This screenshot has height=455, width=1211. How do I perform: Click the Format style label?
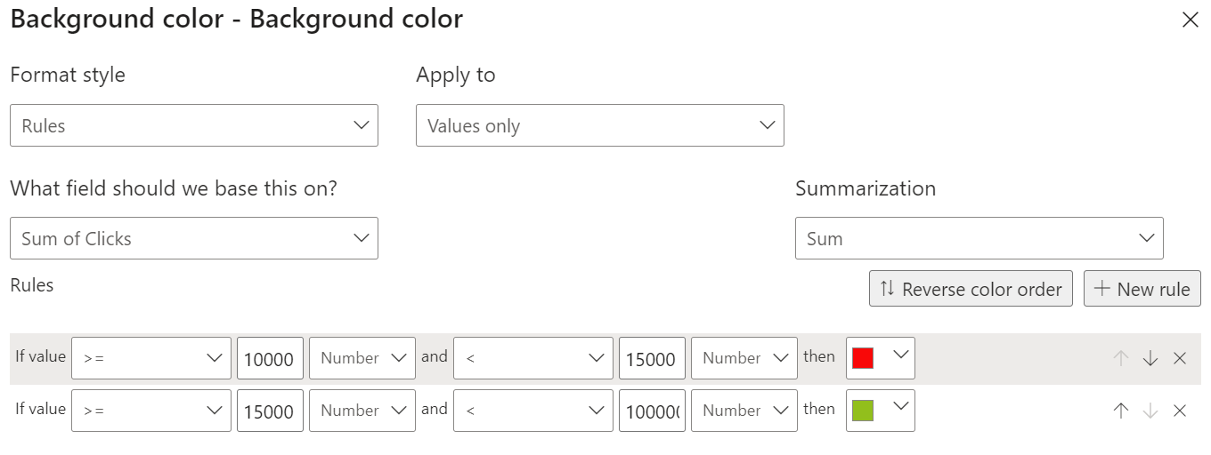pyautogui.click(x=68, y=75)
